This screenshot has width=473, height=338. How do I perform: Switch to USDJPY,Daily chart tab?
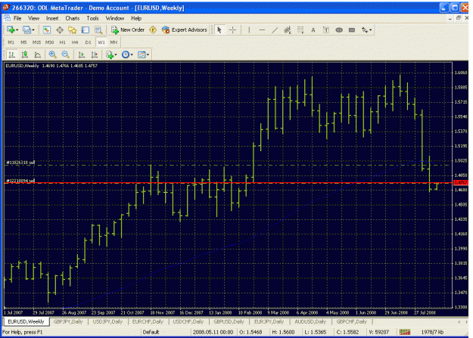point(107,321)
